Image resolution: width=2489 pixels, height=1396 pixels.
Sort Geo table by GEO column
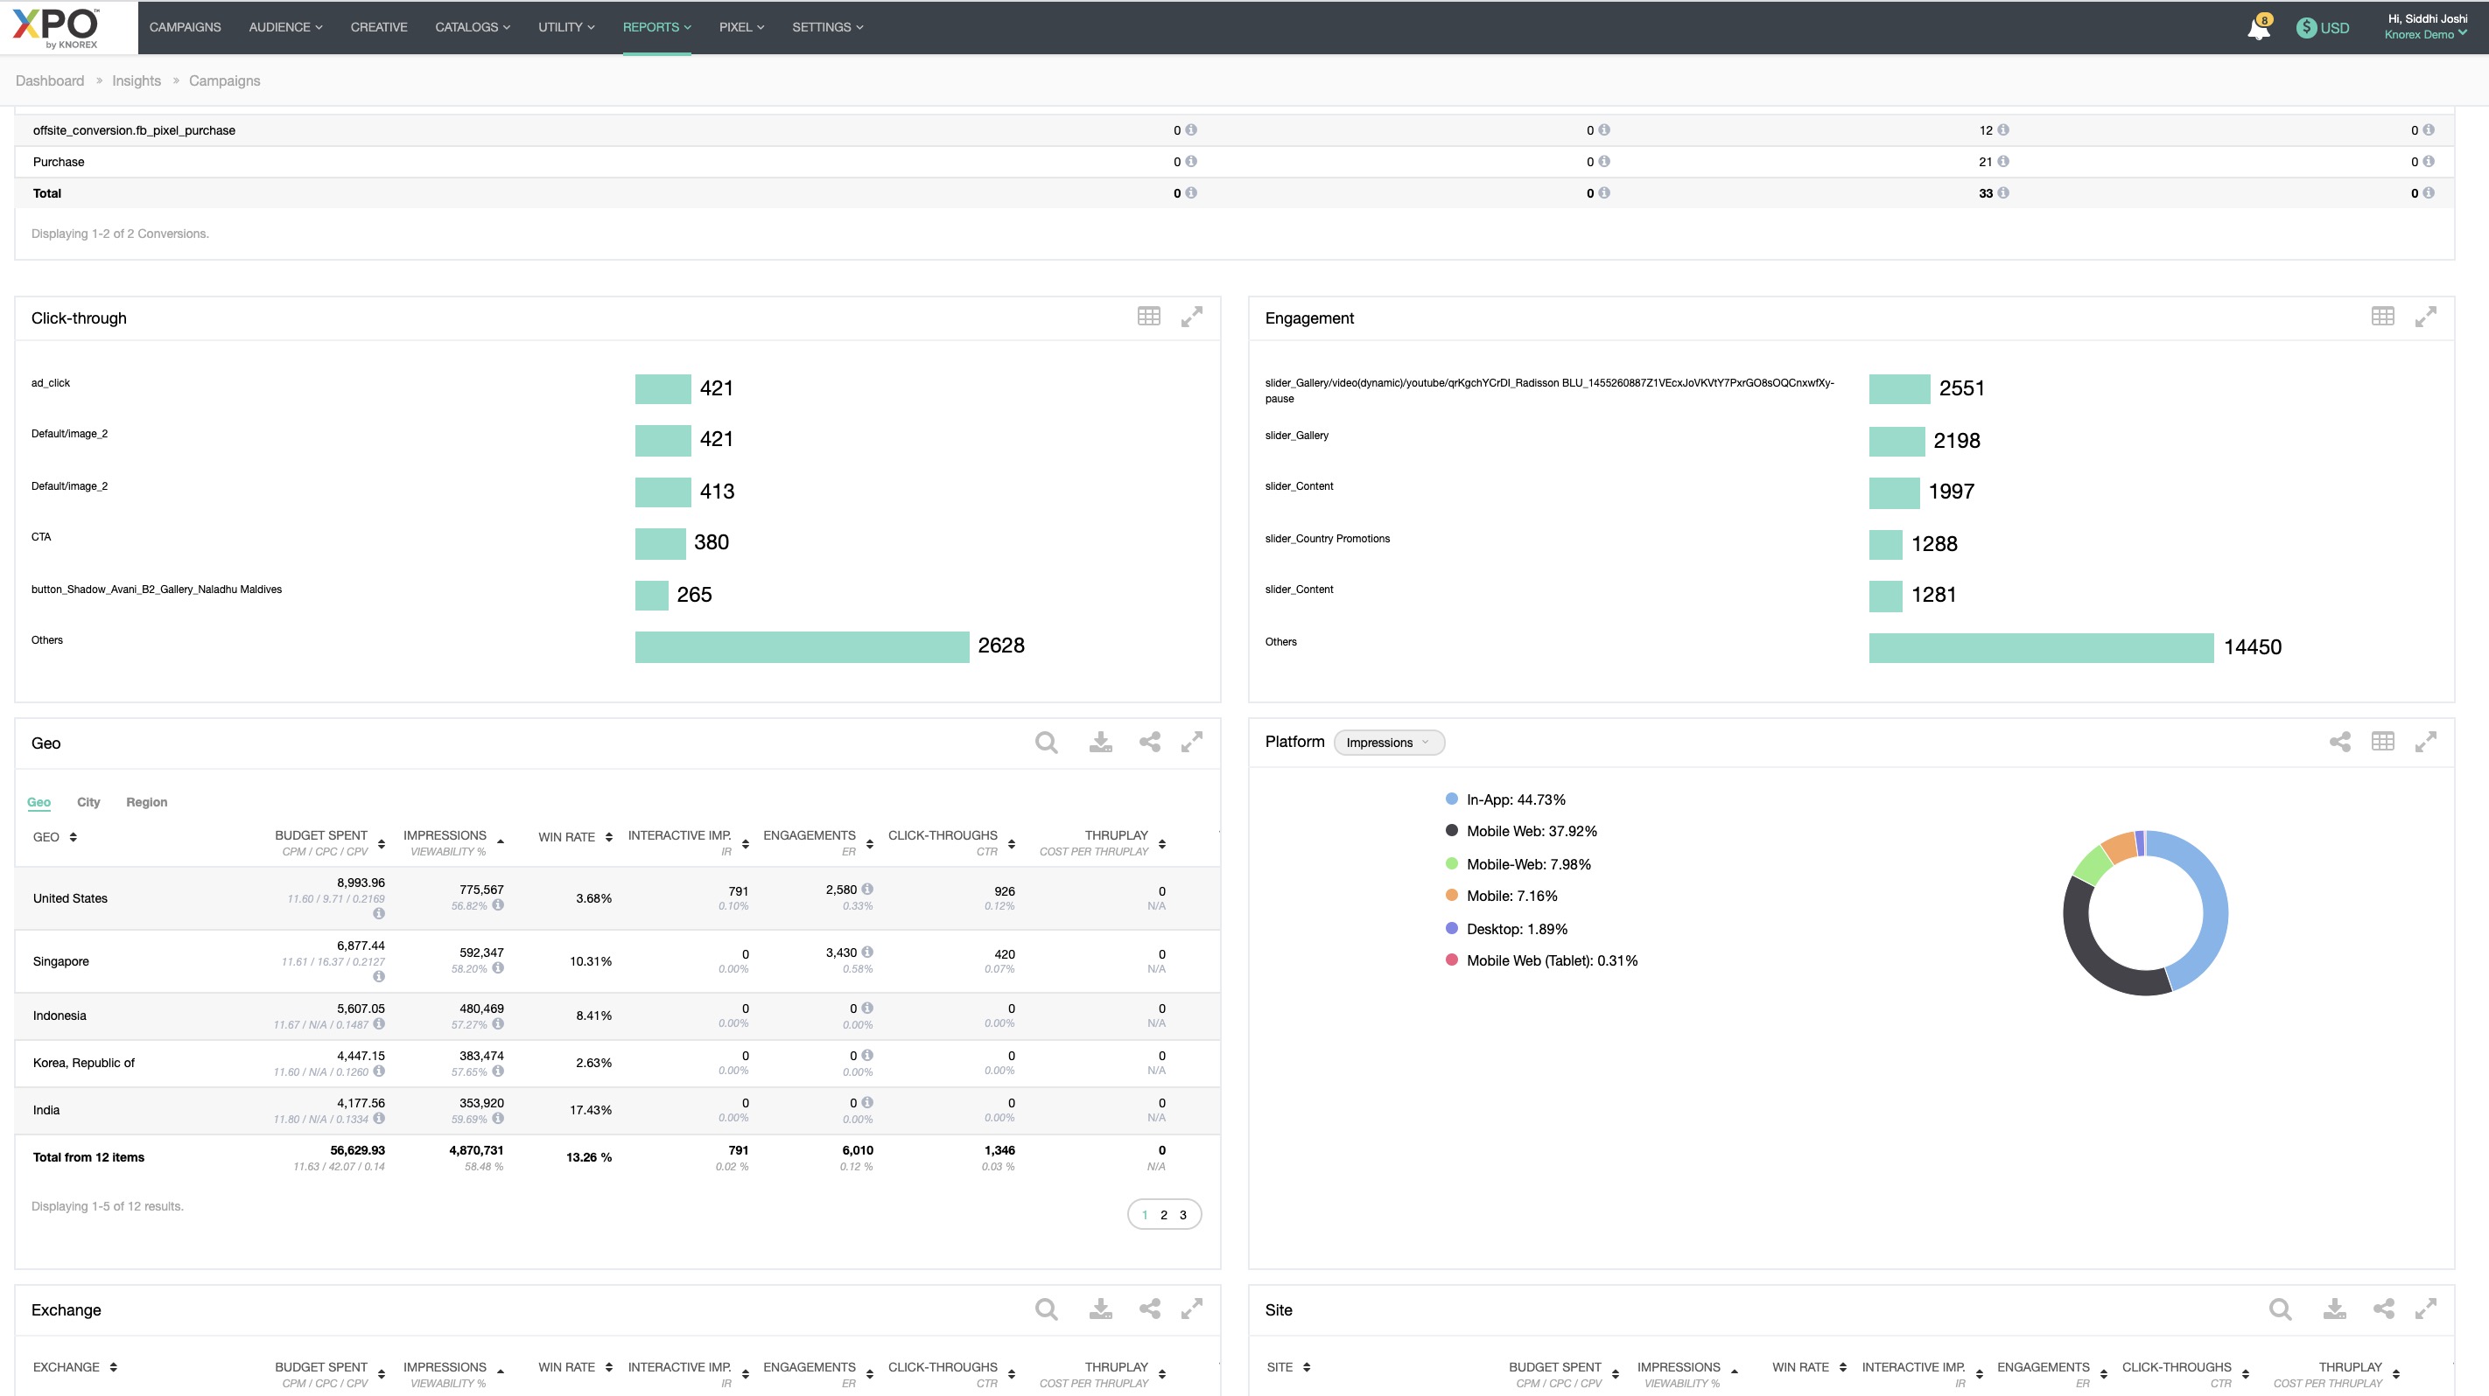pos(74,837)
